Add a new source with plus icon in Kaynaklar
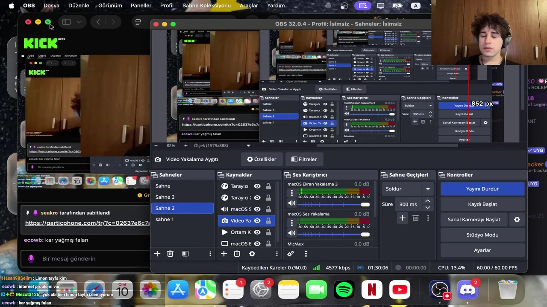 (x=224, y=254)
